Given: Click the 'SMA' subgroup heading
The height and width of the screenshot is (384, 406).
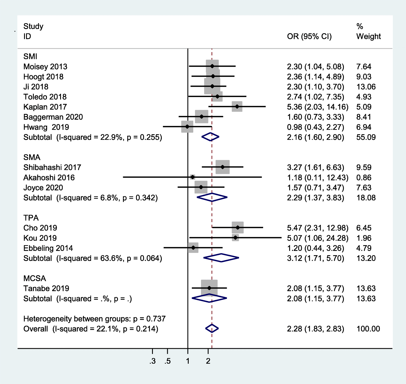Looking at the screenshot, I should 32,157.
